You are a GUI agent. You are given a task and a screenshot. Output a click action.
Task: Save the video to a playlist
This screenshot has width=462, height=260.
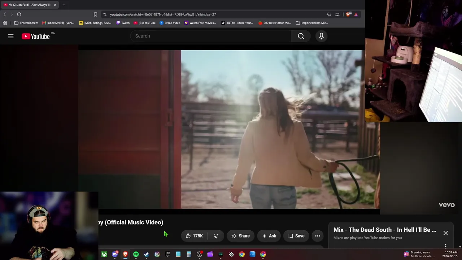[296, 236]
